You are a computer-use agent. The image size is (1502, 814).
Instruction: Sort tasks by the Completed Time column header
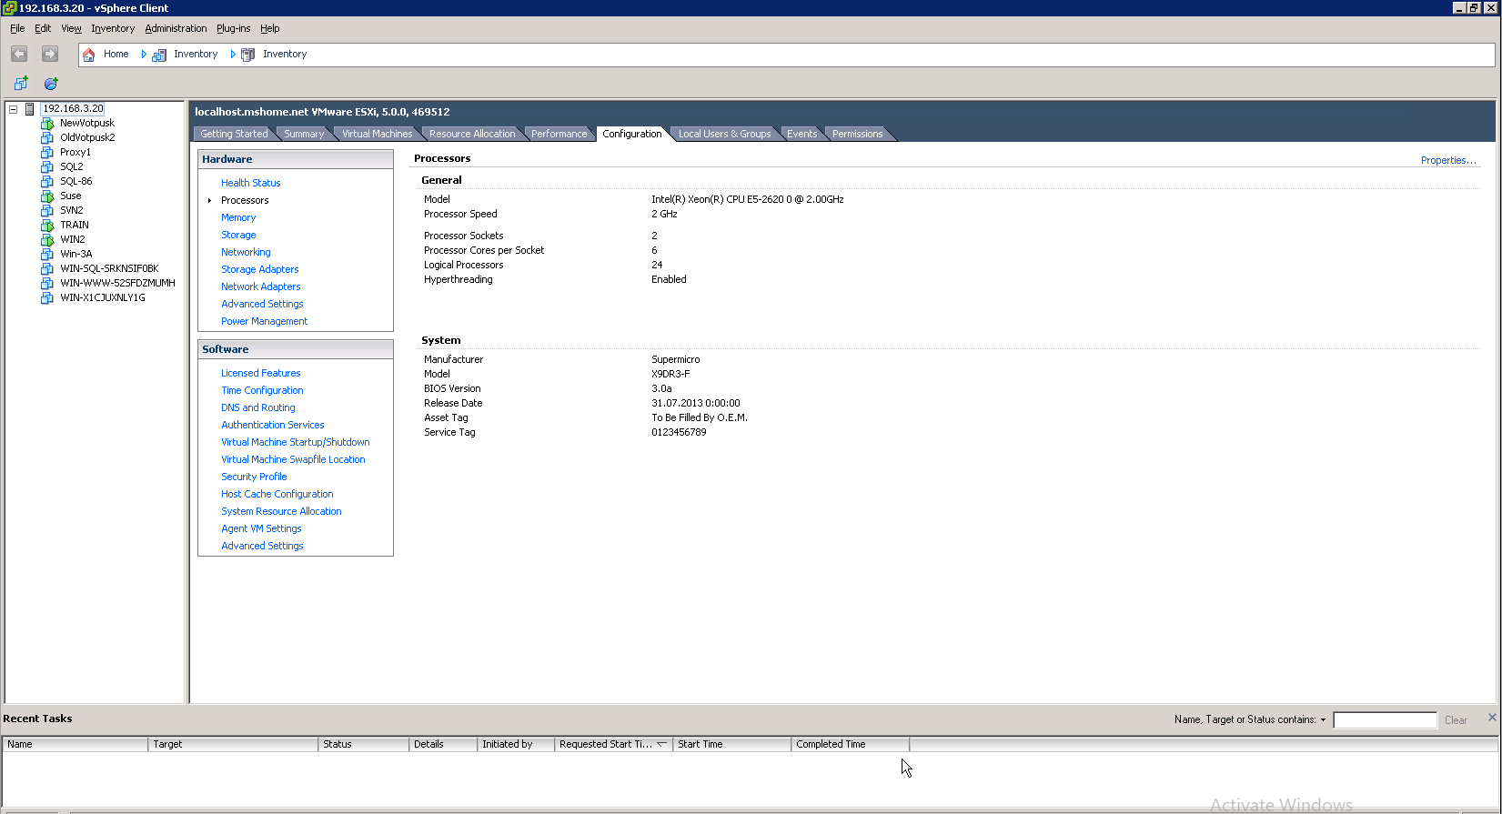[850, 744]
